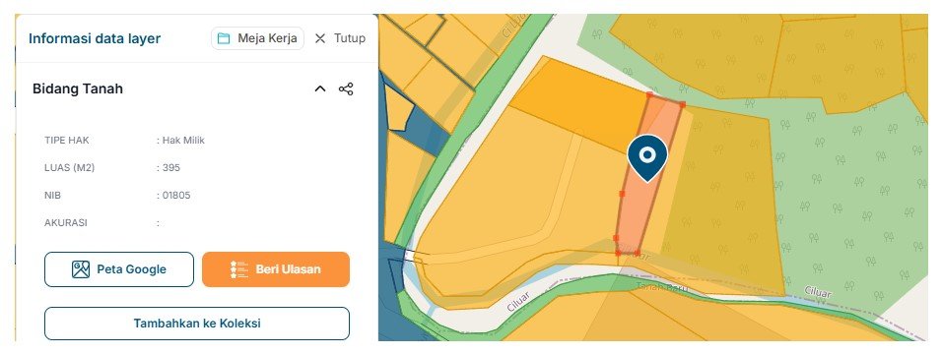The image size is (942, 354).
Task: Click the Beri Ulasan review button
Action: click(276, 269)
